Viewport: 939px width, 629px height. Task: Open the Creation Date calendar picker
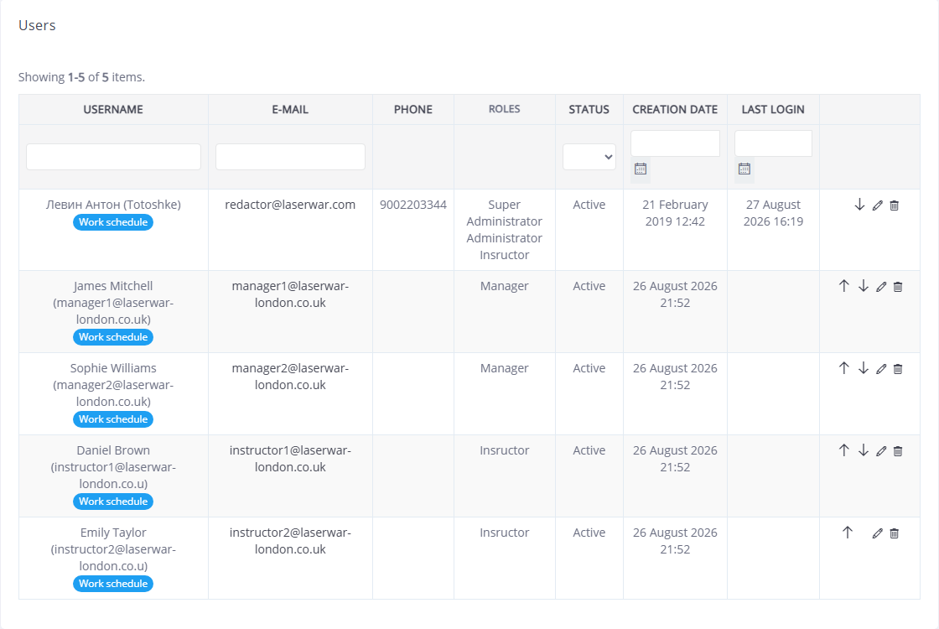(641, 169)
